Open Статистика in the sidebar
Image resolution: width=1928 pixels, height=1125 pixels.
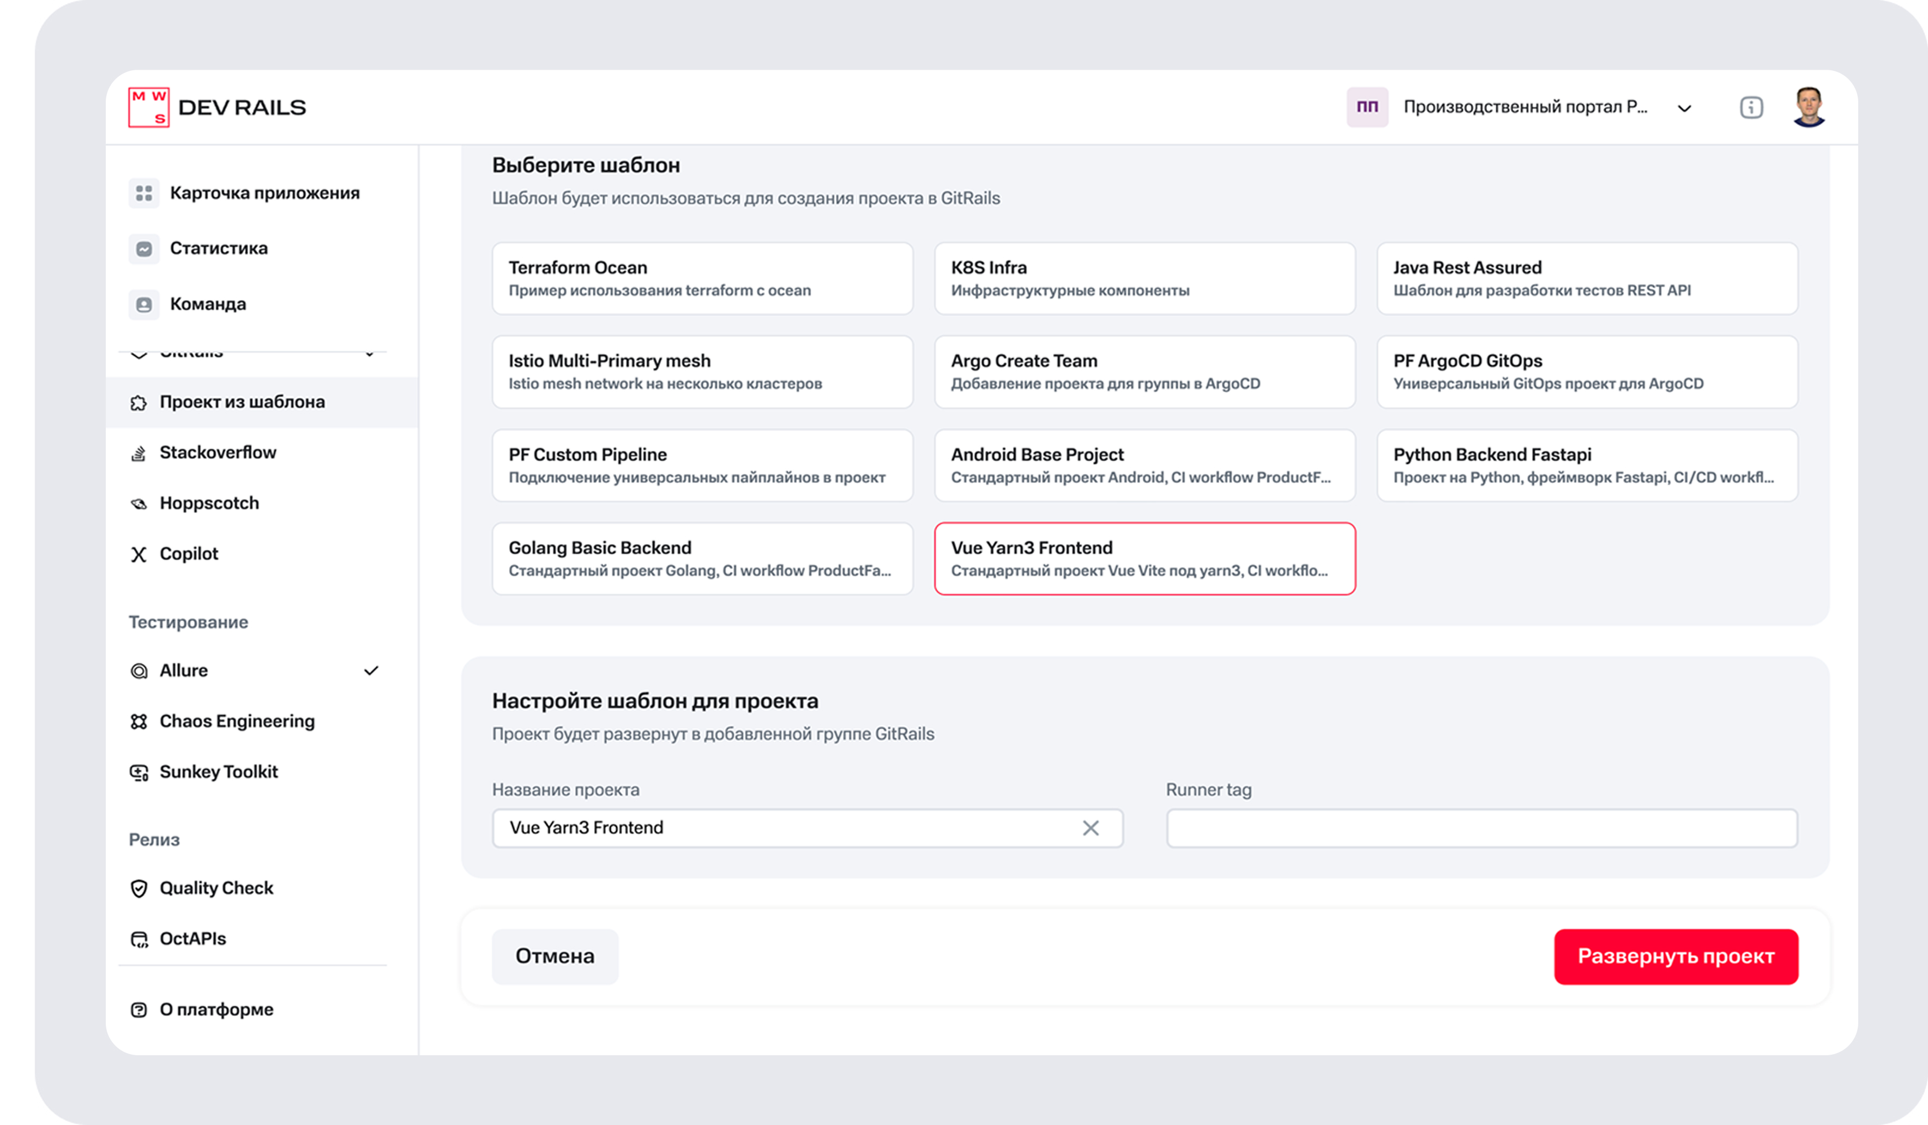coord(218,249)
